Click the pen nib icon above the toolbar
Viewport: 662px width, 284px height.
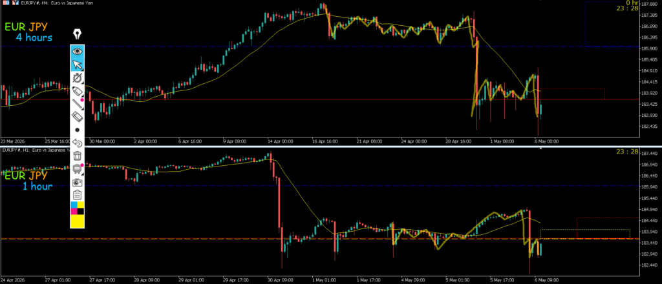click(x=78, y=34)
